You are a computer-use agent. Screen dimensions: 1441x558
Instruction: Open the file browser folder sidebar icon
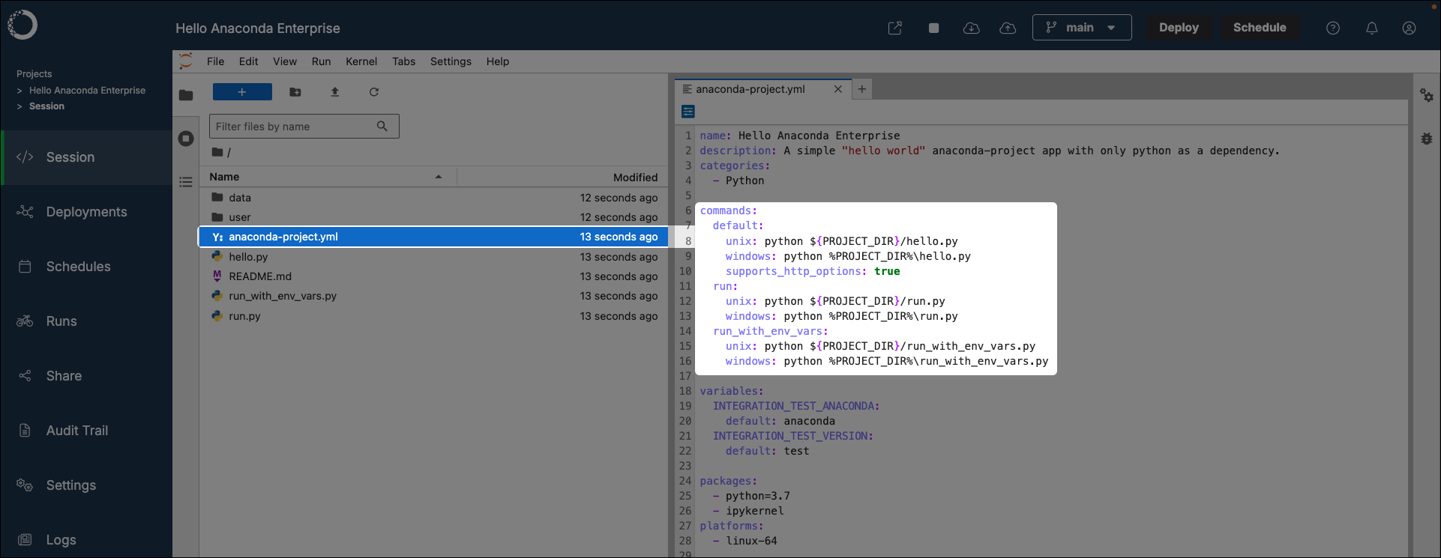186,95
